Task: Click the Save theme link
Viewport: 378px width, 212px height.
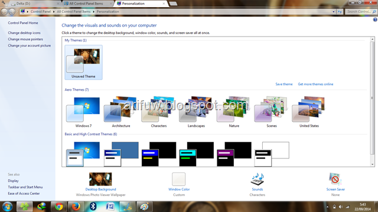Action: pyautogui.click(x=284, y=84)
